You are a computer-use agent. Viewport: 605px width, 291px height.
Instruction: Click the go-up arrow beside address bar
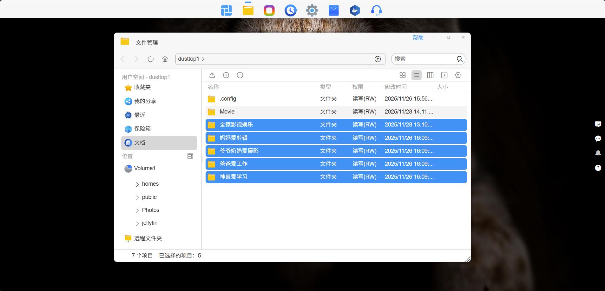378,59
